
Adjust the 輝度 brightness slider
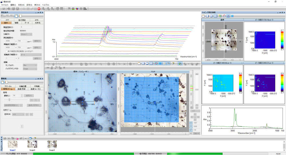pyautogui.click(x=9, y=100)
